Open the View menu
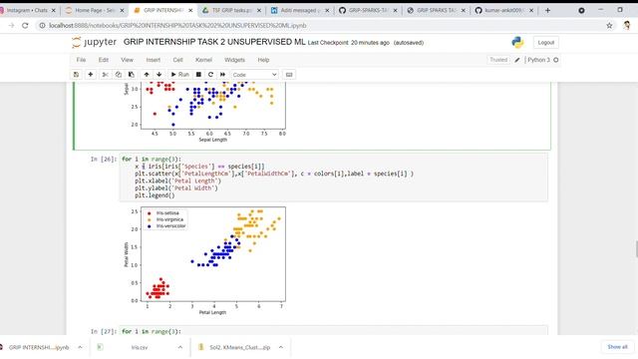Viewport: 638px width, 359px height. pyautogui.click(x=127, y=60)
